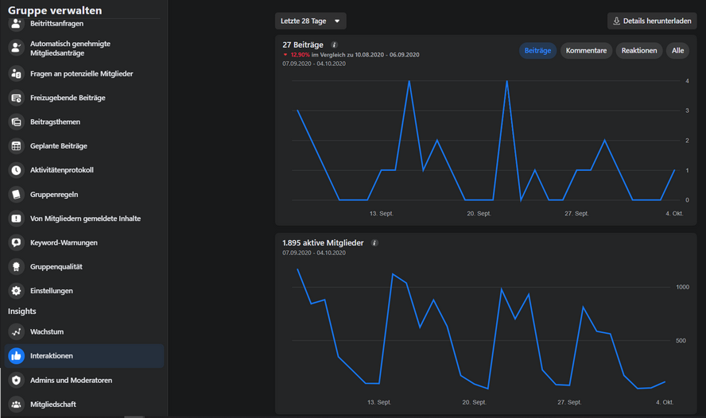The image size is (706, 418).
Task: Click the Wachstum chart icon
Action: (16, 331)
